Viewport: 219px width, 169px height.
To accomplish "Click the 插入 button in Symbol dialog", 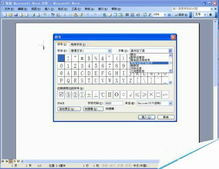I will [146, 117].
